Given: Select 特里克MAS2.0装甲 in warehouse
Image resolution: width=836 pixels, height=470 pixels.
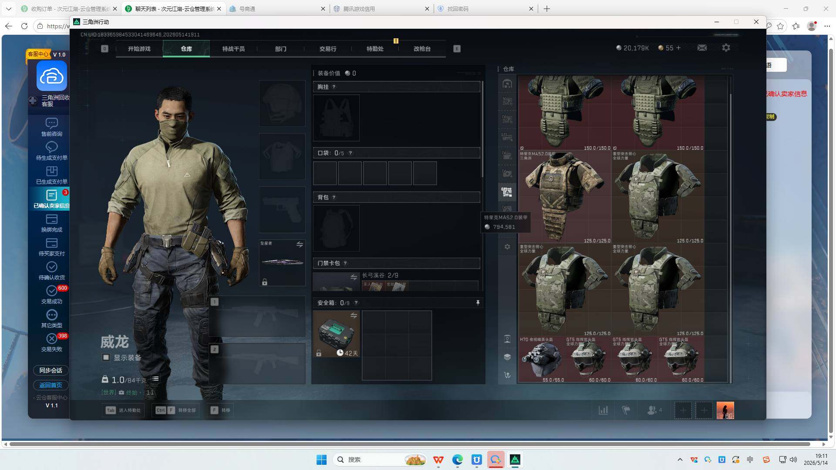Looking at the screenshot, I should (x=565, y=197).
